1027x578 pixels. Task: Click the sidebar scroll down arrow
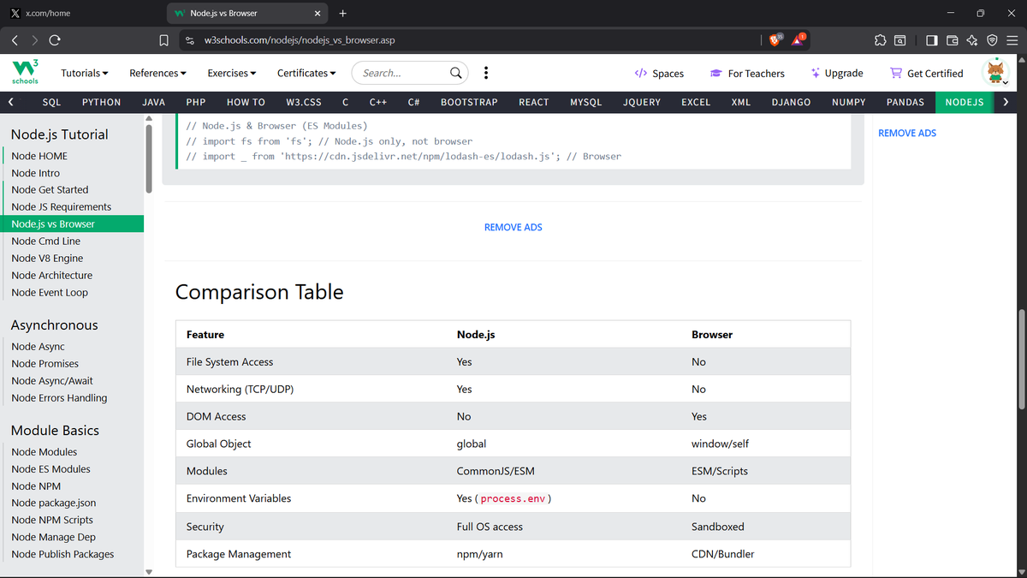(x=149, y=571)
